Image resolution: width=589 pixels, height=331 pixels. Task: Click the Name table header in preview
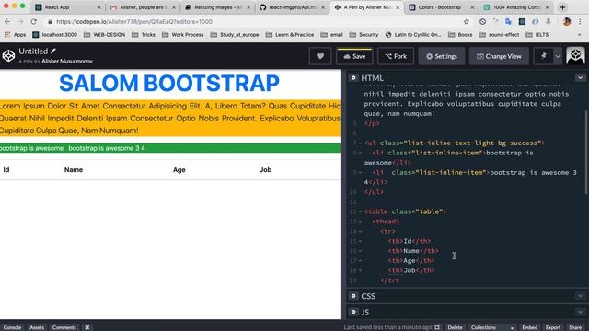point(74,169)
